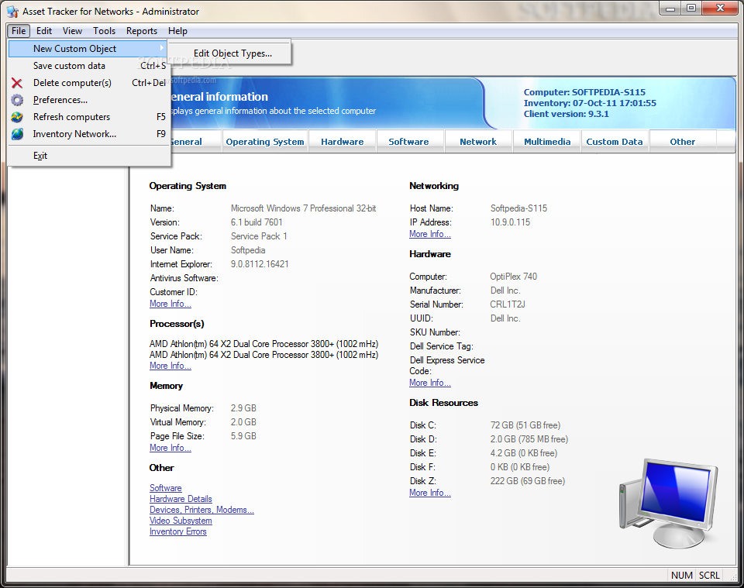Click Disk Z: 222 GB value
The width and height of the screenshot is (744, 588).
[x=528, y=482]
